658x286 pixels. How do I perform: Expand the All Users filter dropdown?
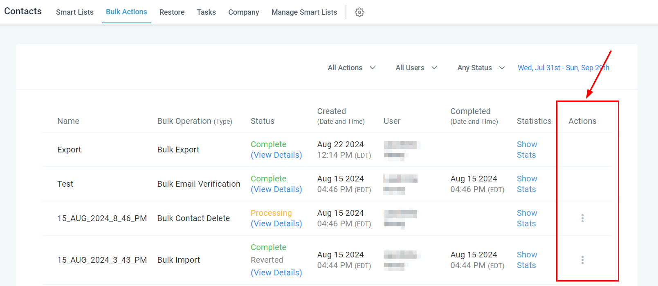click(x=416, y=68)
